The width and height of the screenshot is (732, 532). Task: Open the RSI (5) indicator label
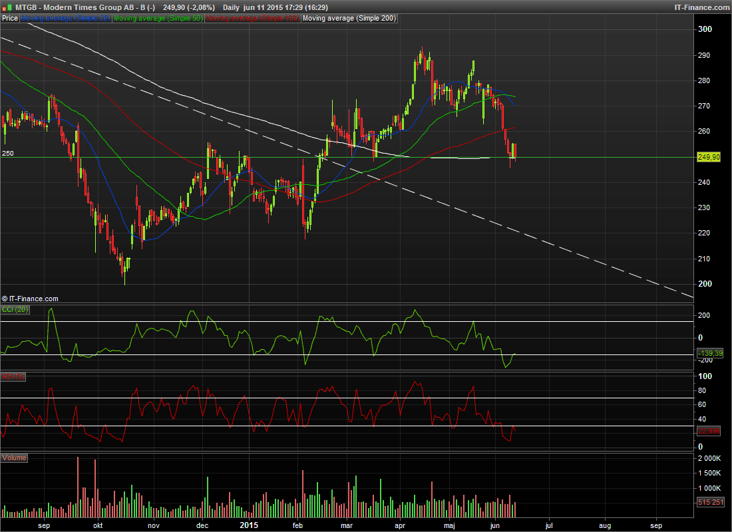13,376
